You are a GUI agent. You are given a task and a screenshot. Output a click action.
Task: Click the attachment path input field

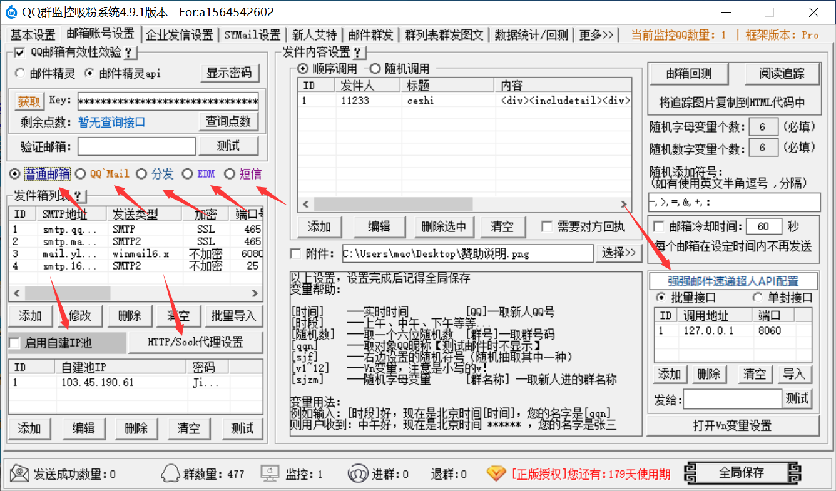(467, 253)
